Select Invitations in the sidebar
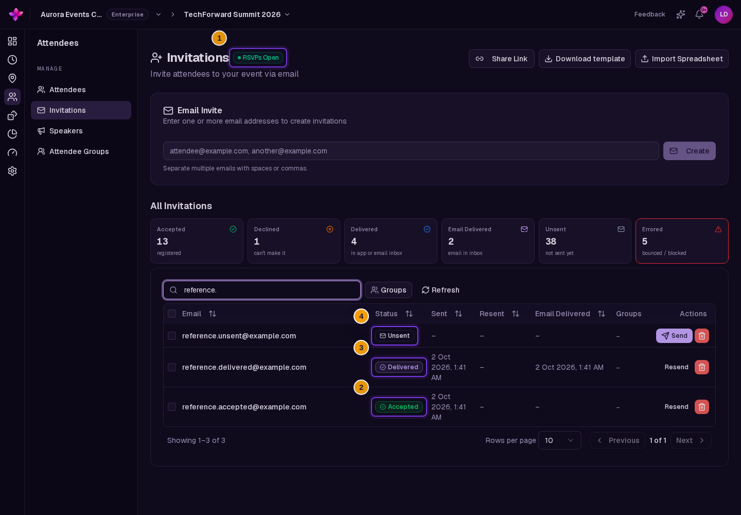 click(x=81, y=110)
